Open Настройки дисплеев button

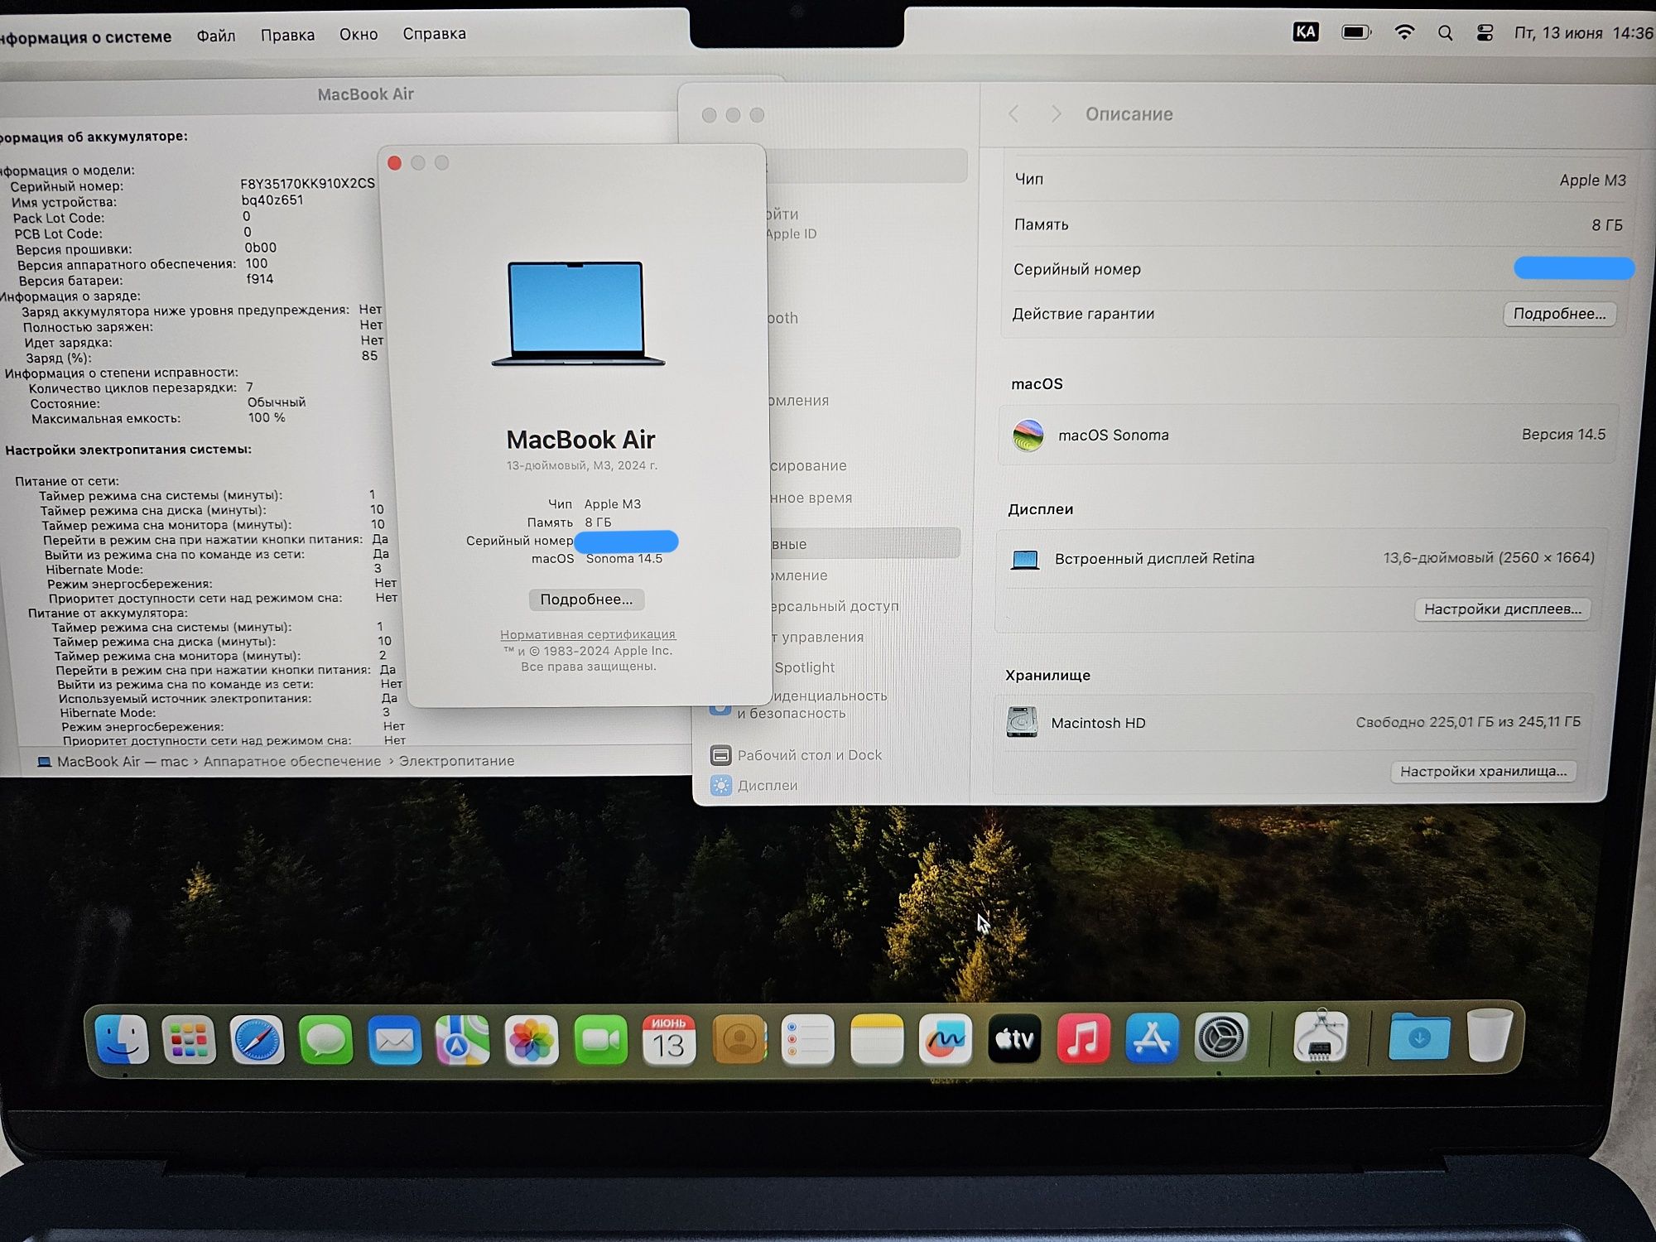click(1502, 609)
